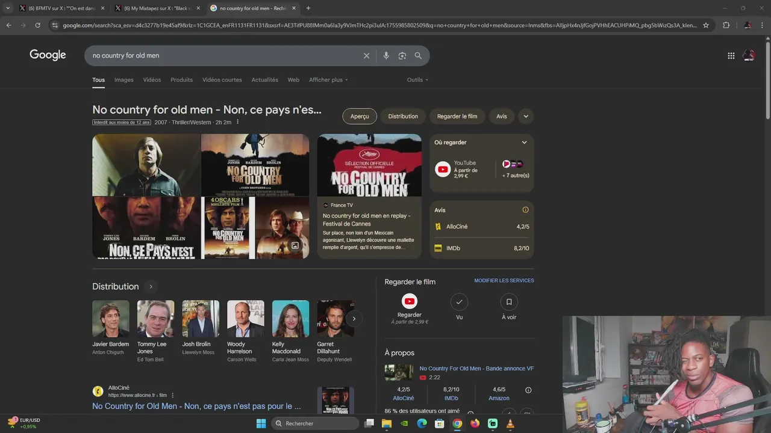Open the Bande annonce VF trailer link
The width and height of the screenshot is (771, 433).
(476, 369)
